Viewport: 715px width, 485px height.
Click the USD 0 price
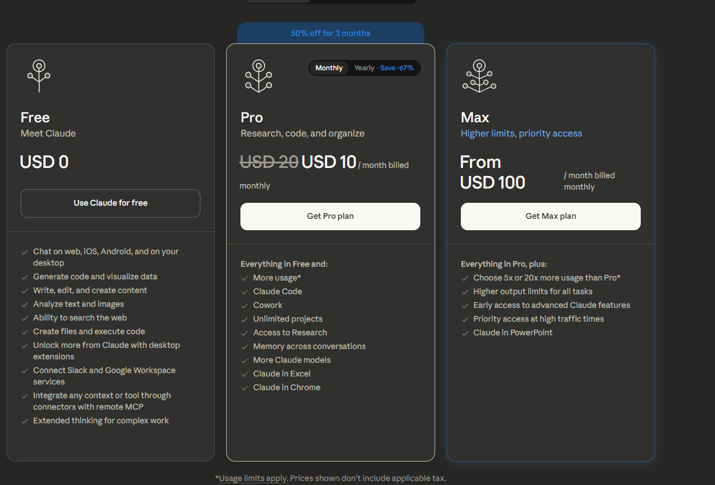coord(44,162)
